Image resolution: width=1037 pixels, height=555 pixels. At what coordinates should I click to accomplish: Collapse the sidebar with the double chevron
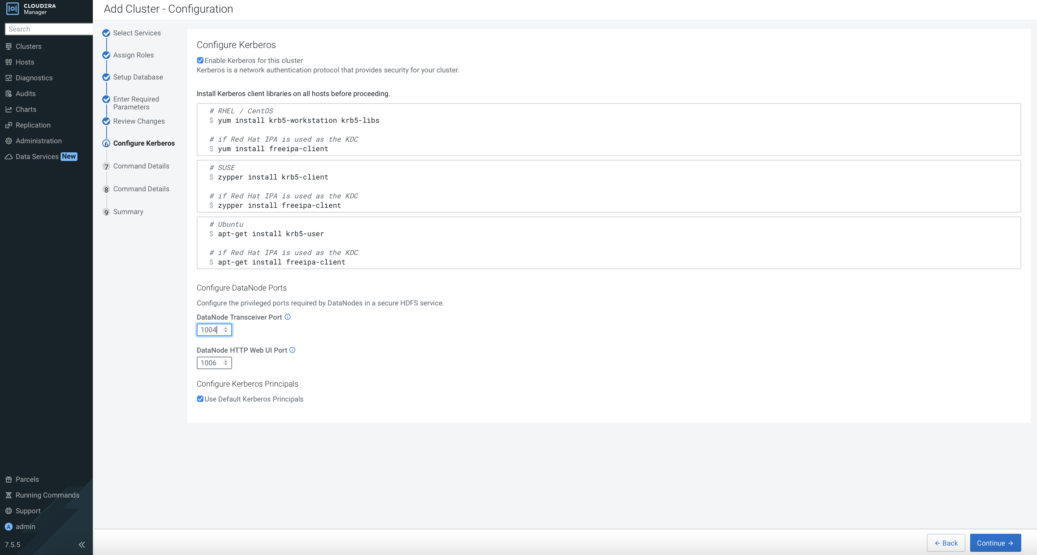pyautogui.click(x=82, y=544)
